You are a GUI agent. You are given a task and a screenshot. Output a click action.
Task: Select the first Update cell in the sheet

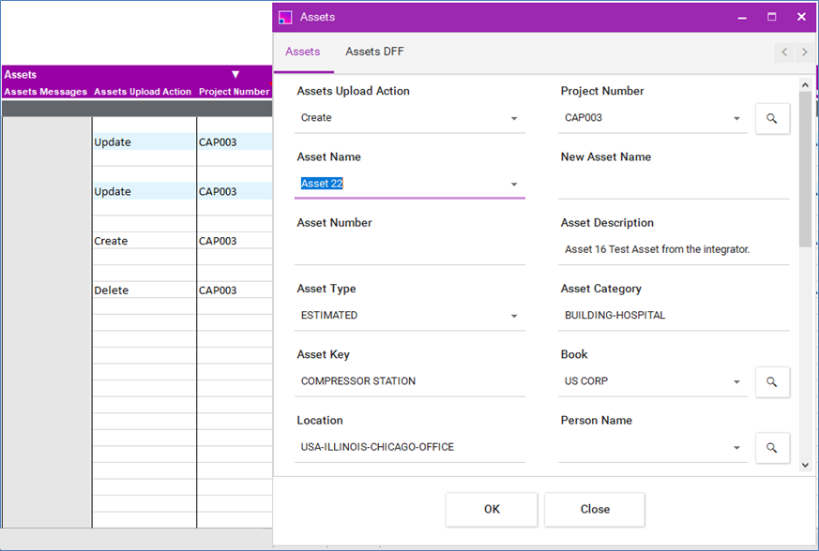pos(144,141)
